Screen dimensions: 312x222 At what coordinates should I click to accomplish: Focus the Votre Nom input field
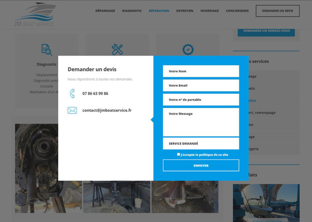(x=201, y=71)
